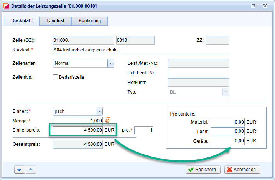The image size is (275, 180).
Task: Open the Zeilenarten dropdown
Action: pos(110,63)
